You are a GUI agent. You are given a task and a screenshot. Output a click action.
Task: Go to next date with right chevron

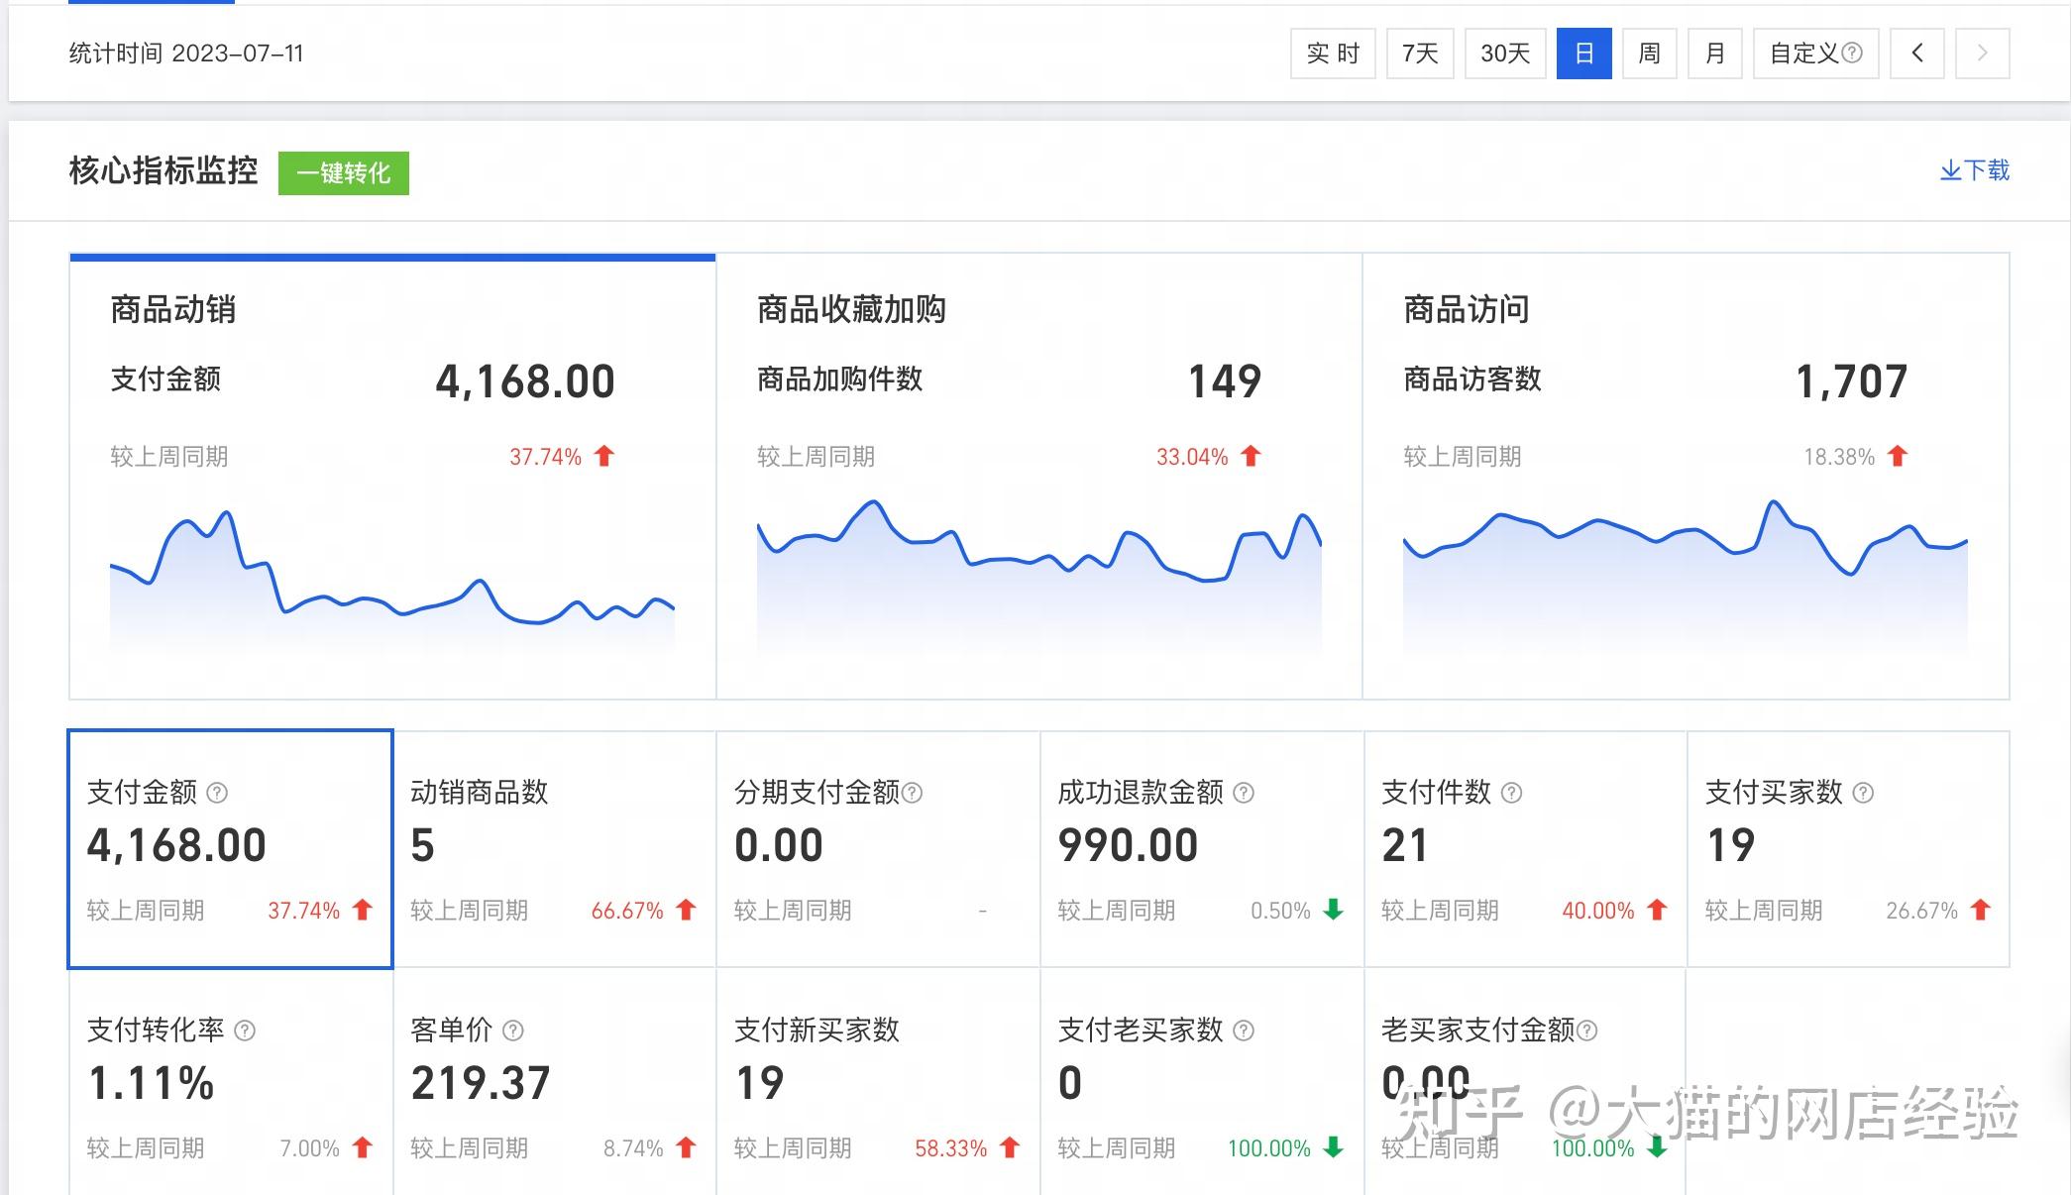click(x=1982, y=54)
